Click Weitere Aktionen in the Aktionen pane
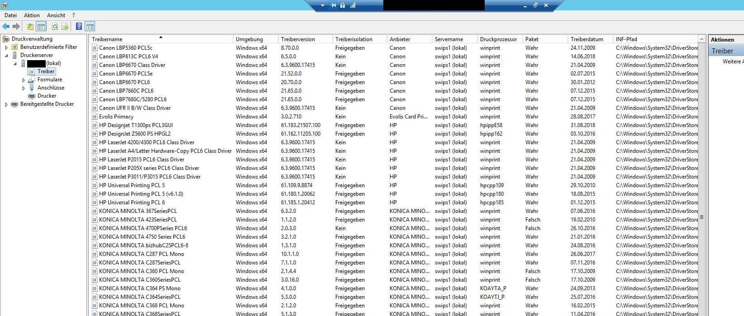Image resolution: width=744 pixels, height=316 pixels. [733, 61]
